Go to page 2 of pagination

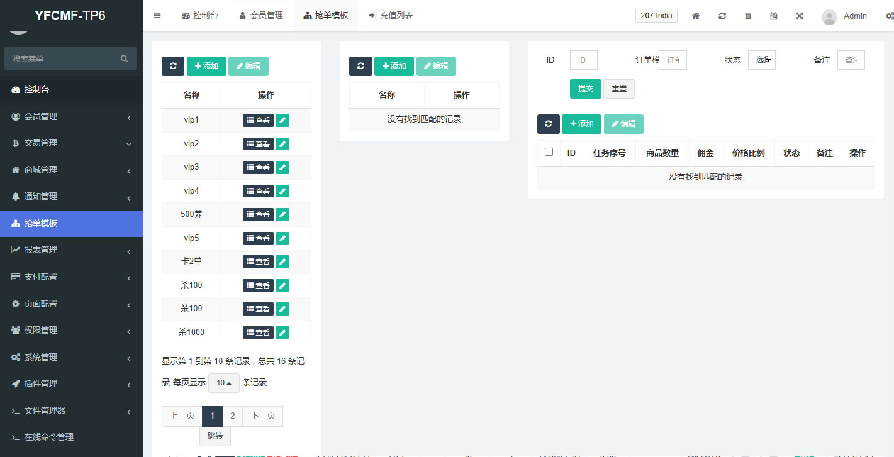point(233,416)
